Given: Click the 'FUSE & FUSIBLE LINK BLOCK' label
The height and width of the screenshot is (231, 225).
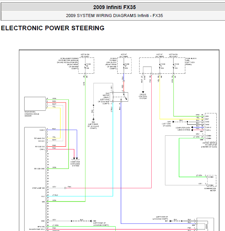Looking at the screenshot, I should [x=112, y=61].
